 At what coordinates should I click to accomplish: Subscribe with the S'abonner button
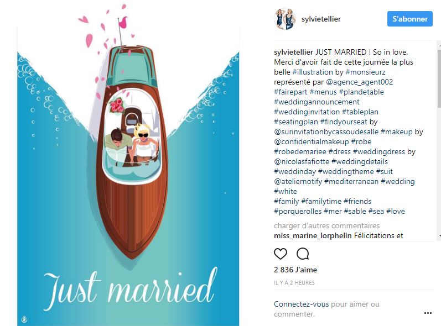pyautogui.click(x=410, y=19)
